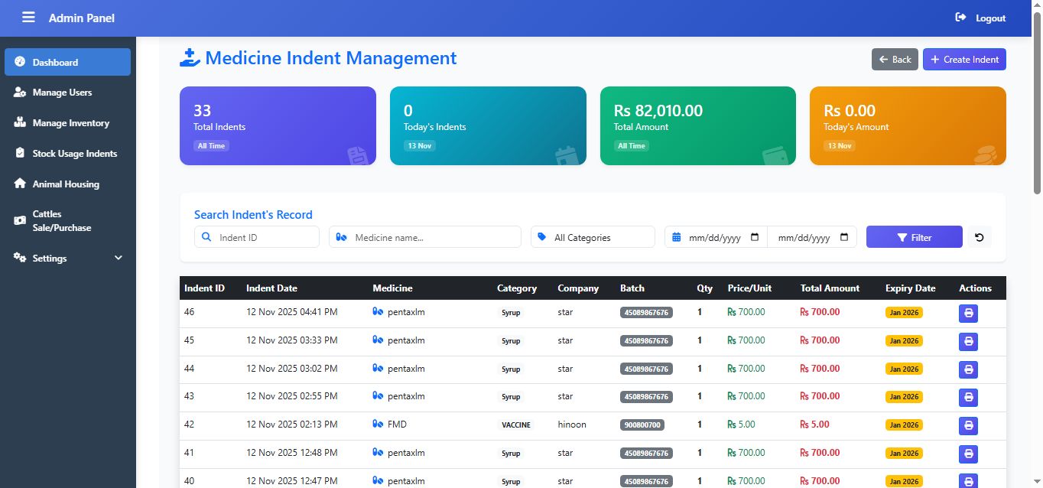Focus the Medicine name input

tap(434, 237)
